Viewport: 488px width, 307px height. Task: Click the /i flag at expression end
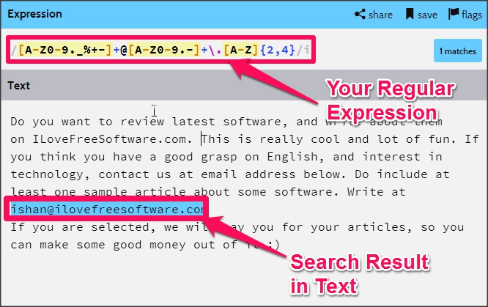303,50
